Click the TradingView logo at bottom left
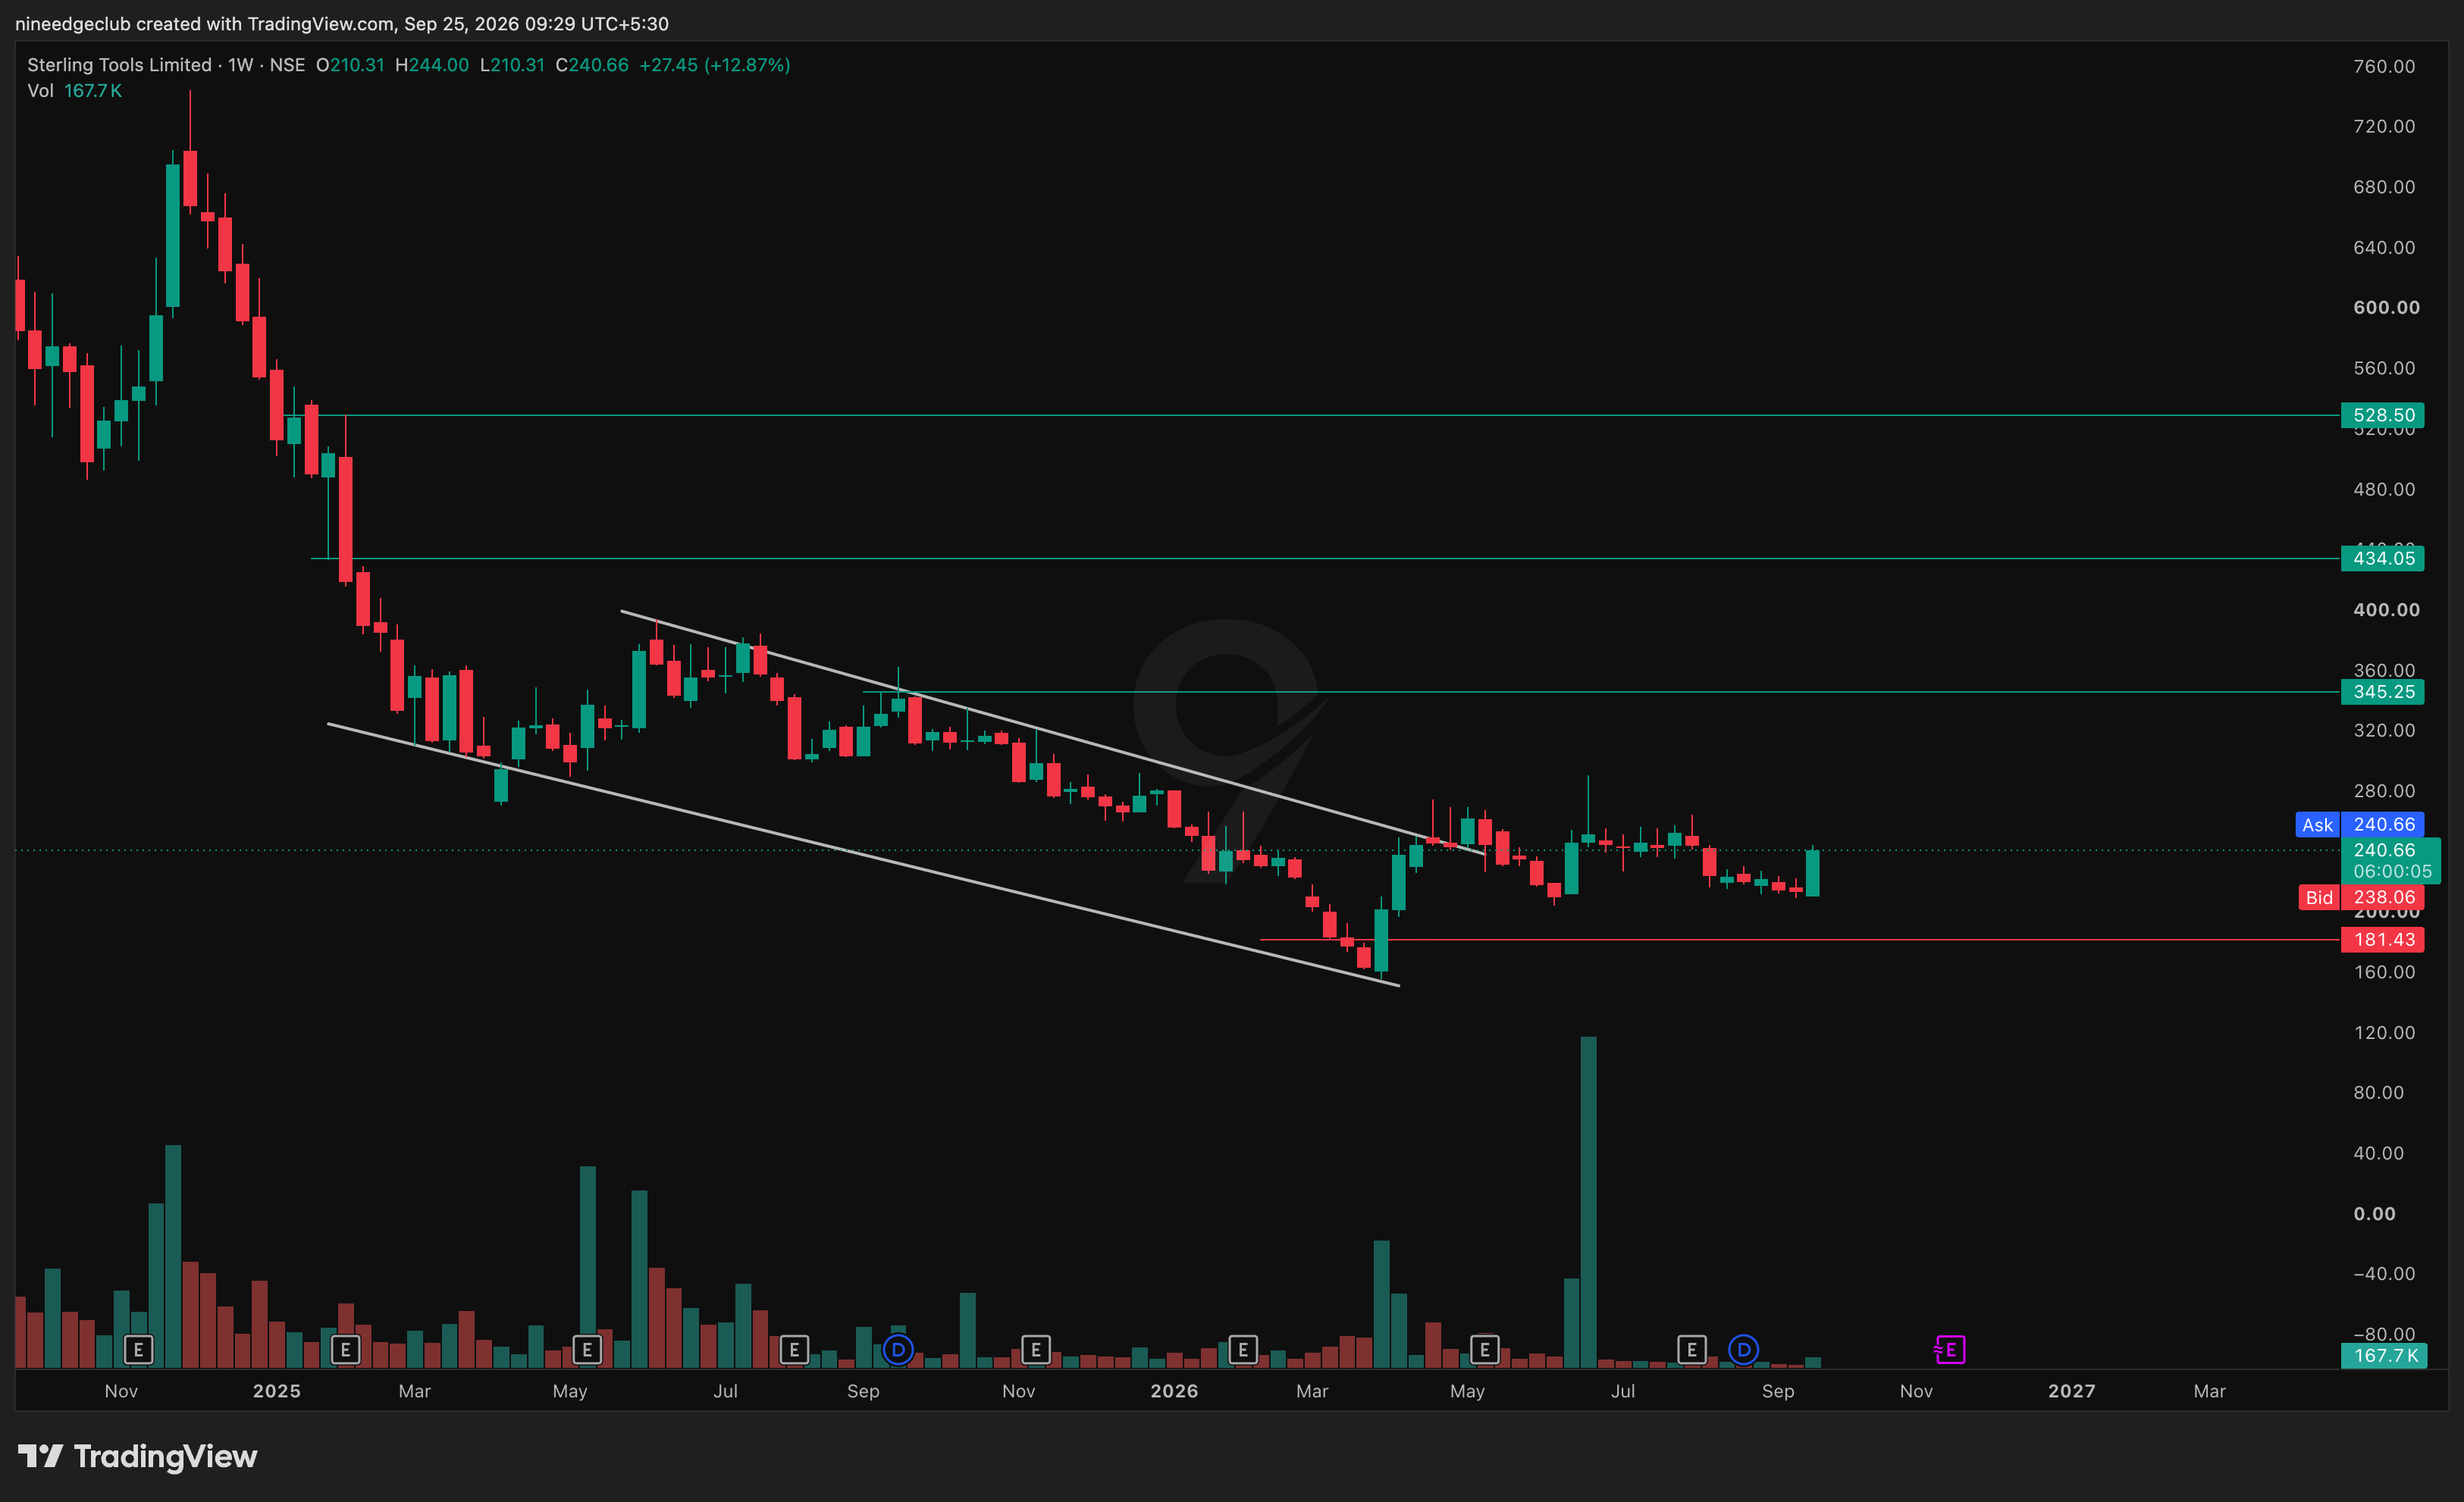This screenshot has width=2464, height=1502. click(x=138, y=1456)
